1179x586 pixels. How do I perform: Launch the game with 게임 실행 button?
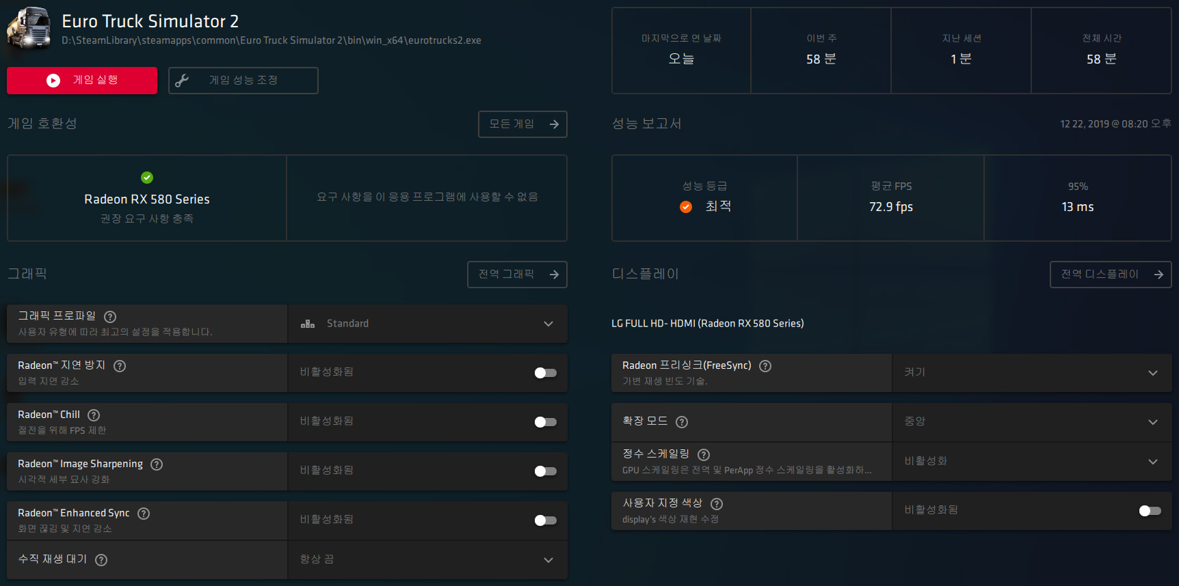click(82, 81)
